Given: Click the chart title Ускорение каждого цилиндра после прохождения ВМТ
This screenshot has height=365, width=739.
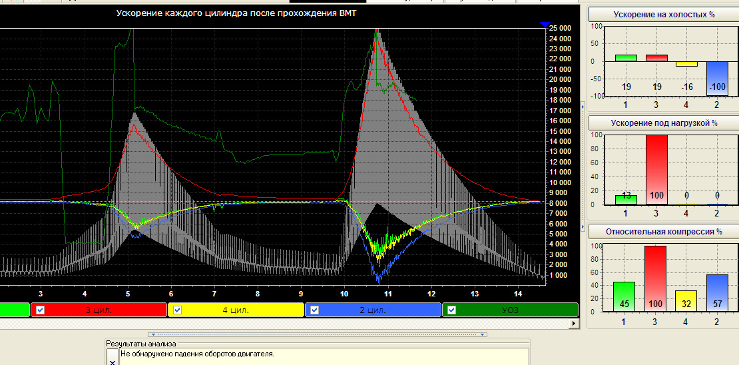Looking at the screenshot, I should [x=236, y=13].
